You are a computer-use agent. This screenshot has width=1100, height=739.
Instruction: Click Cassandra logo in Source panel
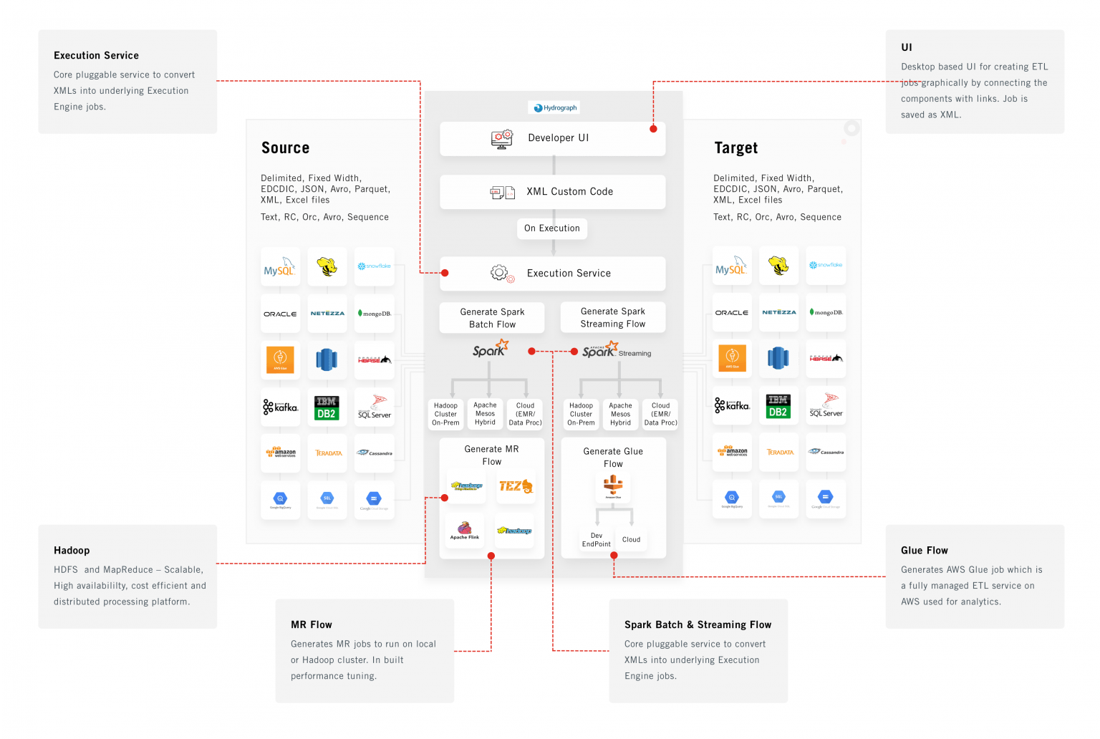[x=374, y=453]
